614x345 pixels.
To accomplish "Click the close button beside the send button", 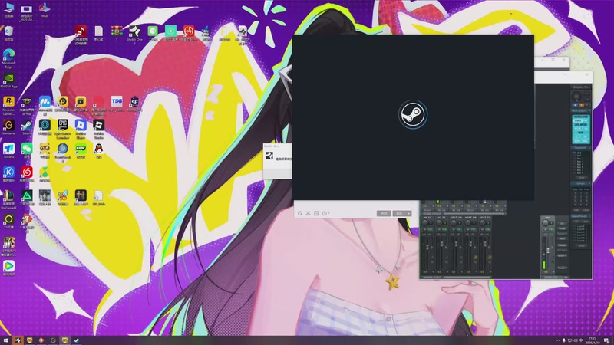I will [x=384, y=213].
